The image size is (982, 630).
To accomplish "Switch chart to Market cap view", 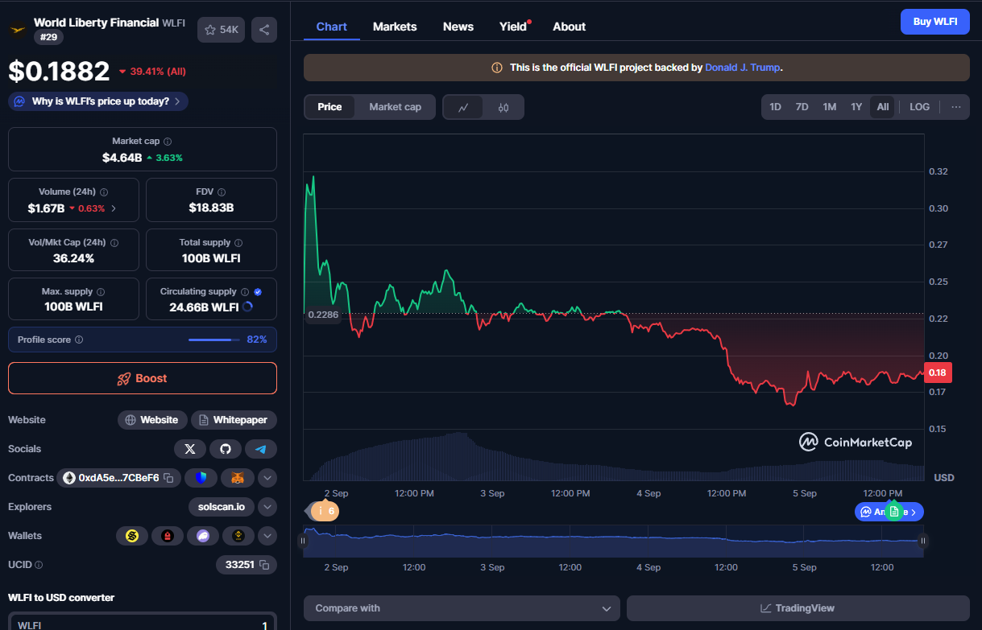I will click(x=395, y=107).
